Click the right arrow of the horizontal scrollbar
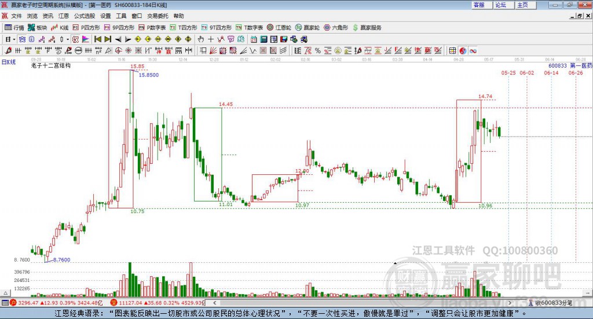 [x=510, y=303]
